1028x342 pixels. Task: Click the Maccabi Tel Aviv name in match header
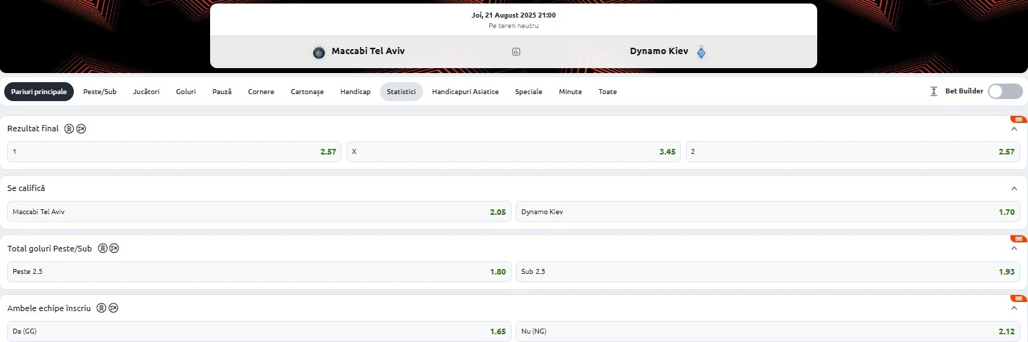pos(368,51)
